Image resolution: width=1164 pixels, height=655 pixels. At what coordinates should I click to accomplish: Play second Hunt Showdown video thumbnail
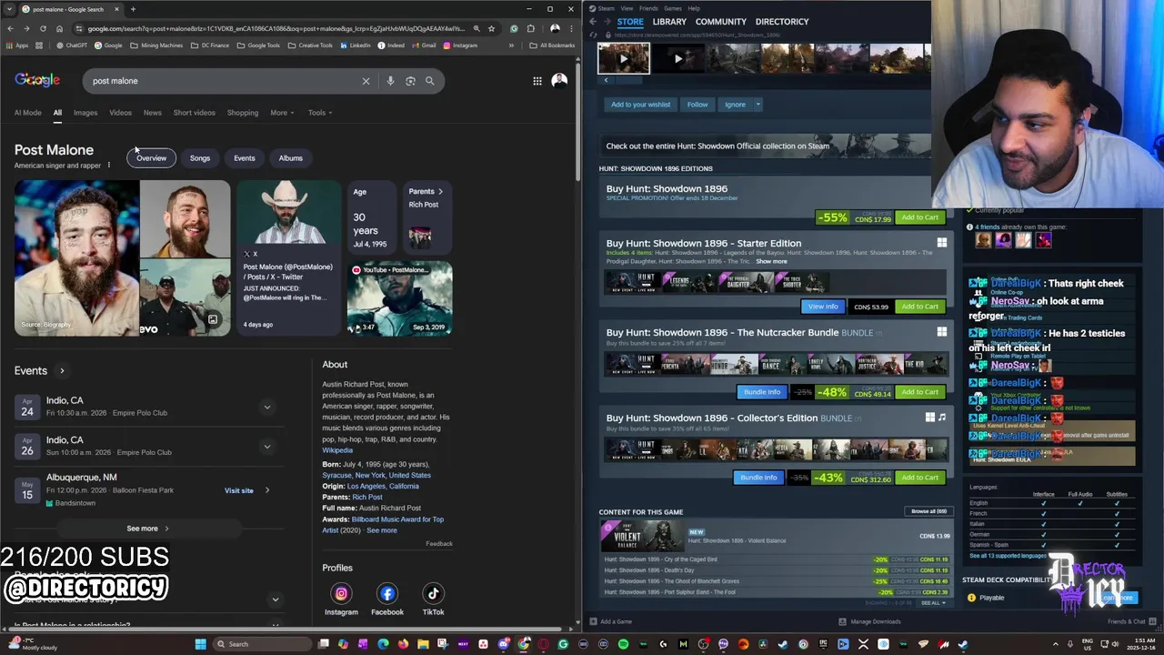click(678, 58)
